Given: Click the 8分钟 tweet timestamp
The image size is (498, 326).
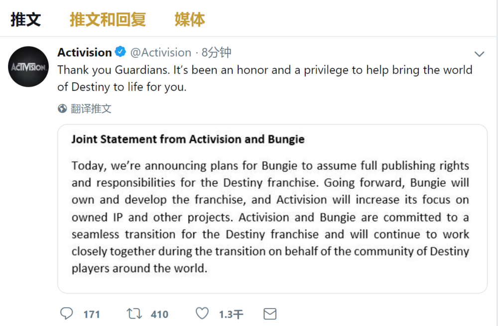Looking at the screenshot, I should pyautogui.click(x=217, y=52).
